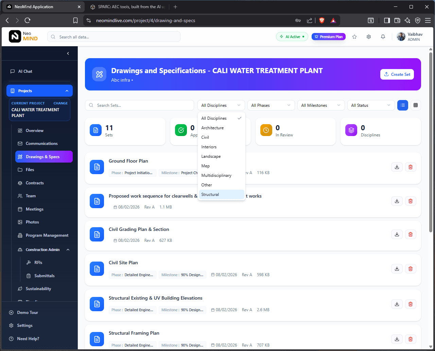This screenshot has height=351, width=435.
Task: Delete Structural Existing & UV Building Elevations
Action: (411, 304)
